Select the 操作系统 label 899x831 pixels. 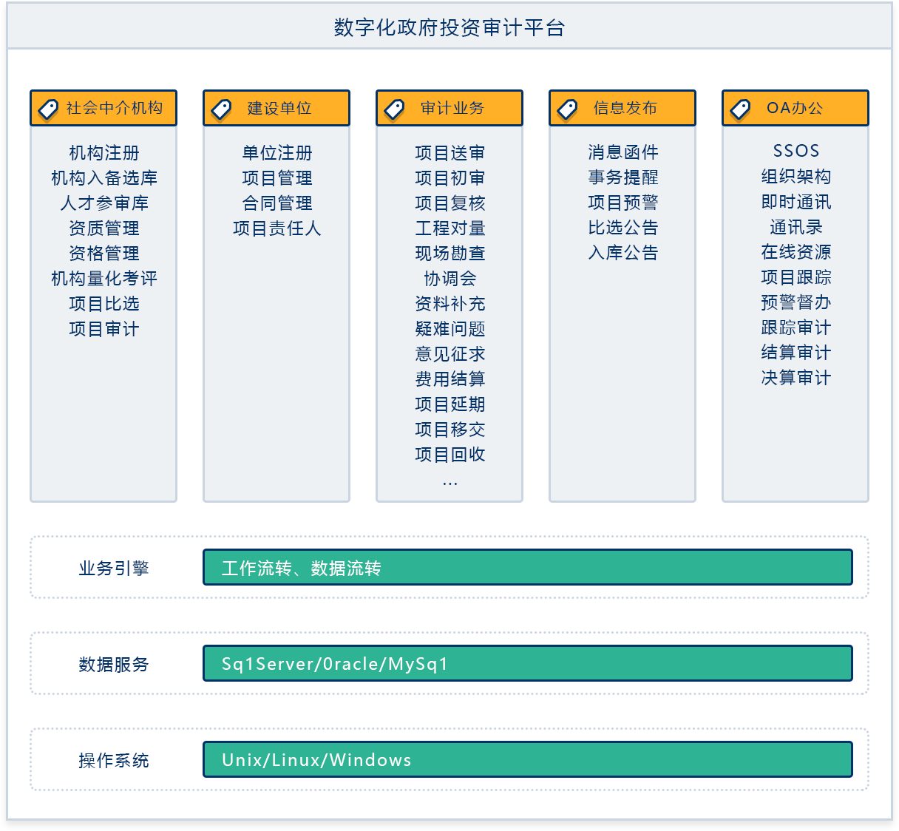coord(114,761)
